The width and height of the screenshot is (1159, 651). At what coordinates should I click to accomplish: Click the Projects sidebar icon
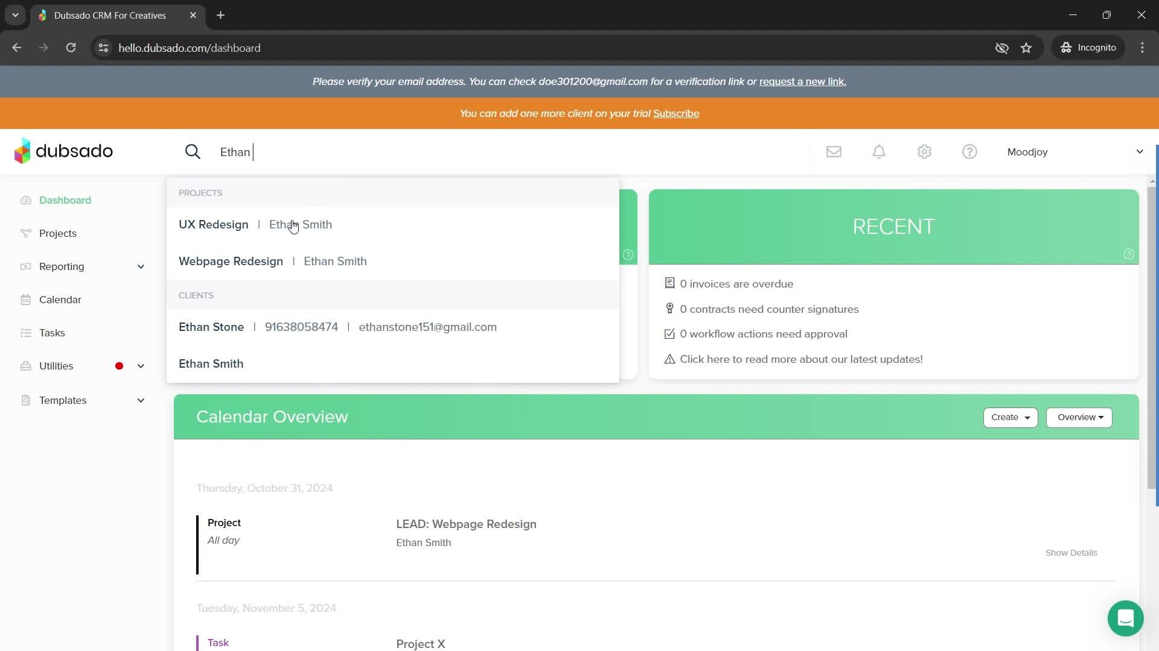click(x=25, y=233)
